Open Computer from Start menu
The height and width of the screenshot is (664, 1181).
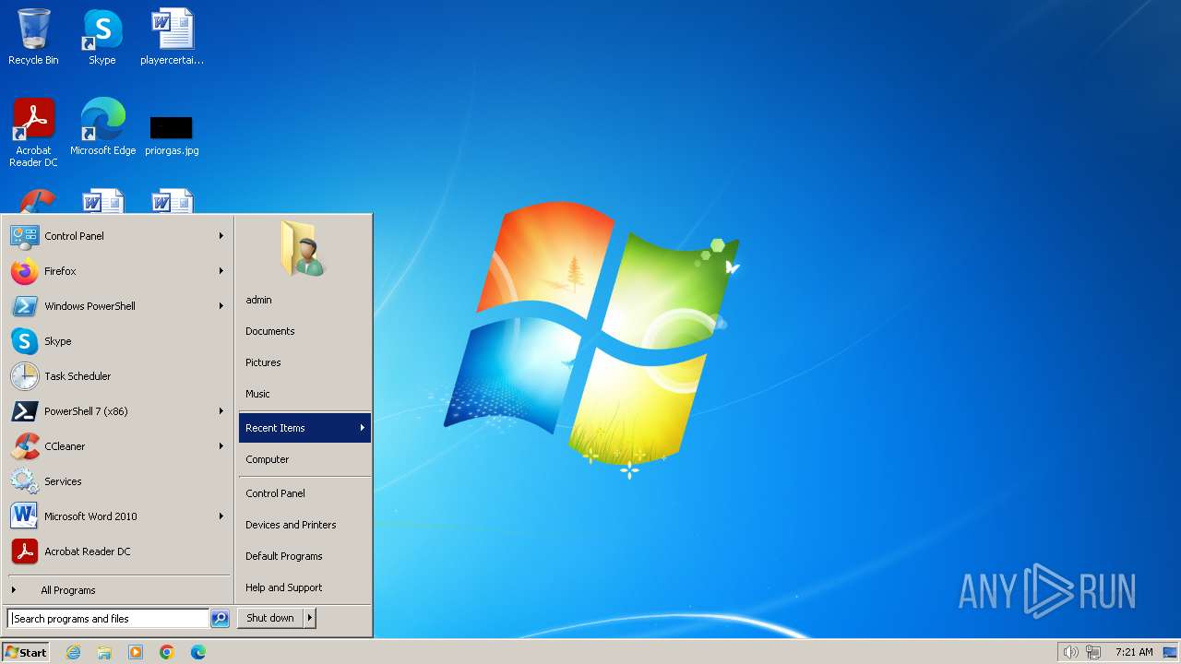click(304, 459)
